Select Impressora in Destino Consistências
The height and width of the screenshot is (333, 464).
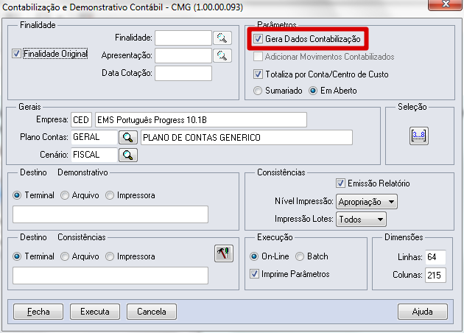coord(110,256)
